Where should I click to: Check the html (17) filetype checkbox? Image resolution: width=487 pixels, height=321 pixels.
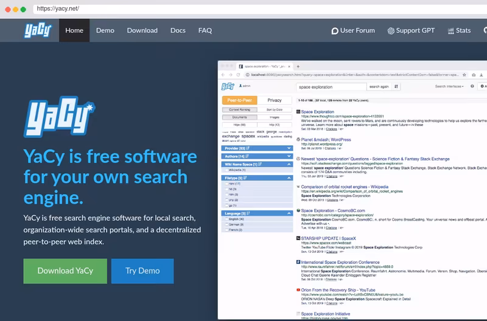pos(226,184)
